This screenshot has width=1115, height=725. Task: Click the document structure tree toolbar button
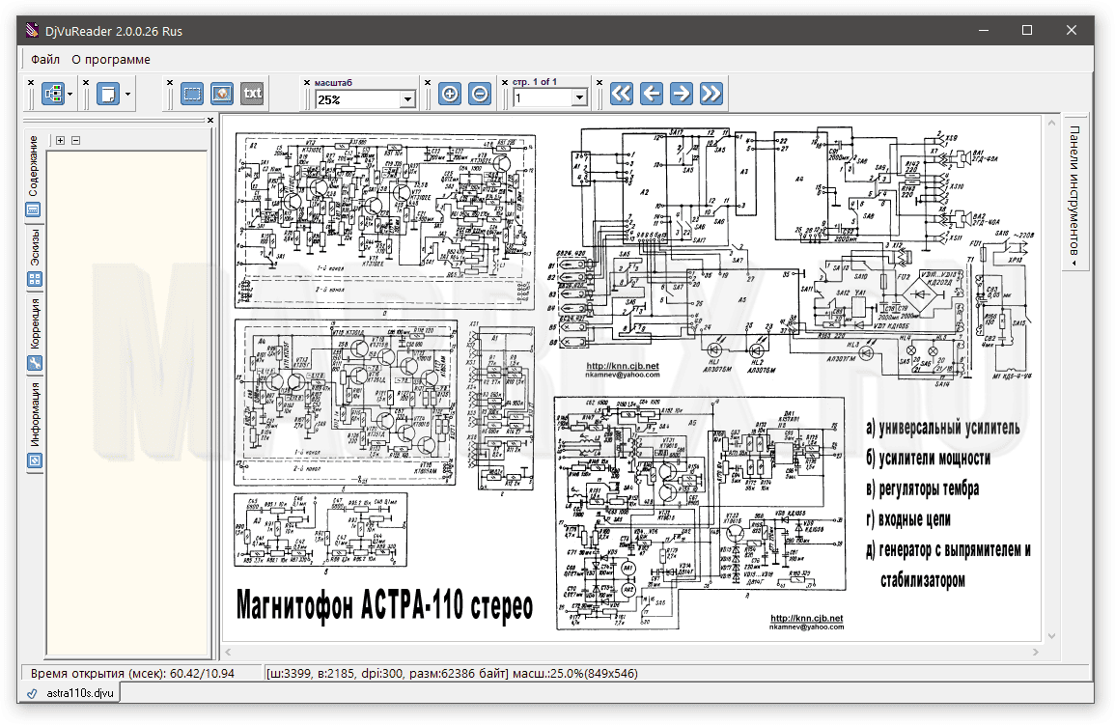(x=53, y=94)
